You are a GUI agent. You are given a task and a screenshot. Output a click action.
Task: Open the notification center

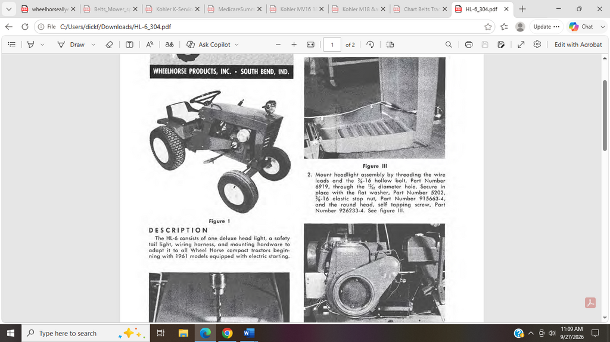click(x=595, y=333)
